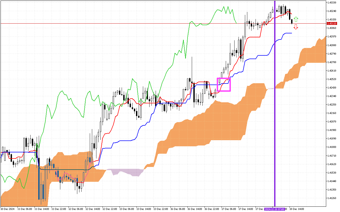Click the 1.43240 price axis label
Screen dimensions: 340x212
pos(331,11)
